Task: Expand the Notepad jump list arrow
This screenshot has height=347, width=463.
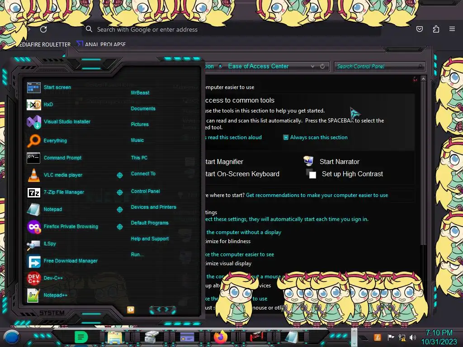Action: (119, 210)
